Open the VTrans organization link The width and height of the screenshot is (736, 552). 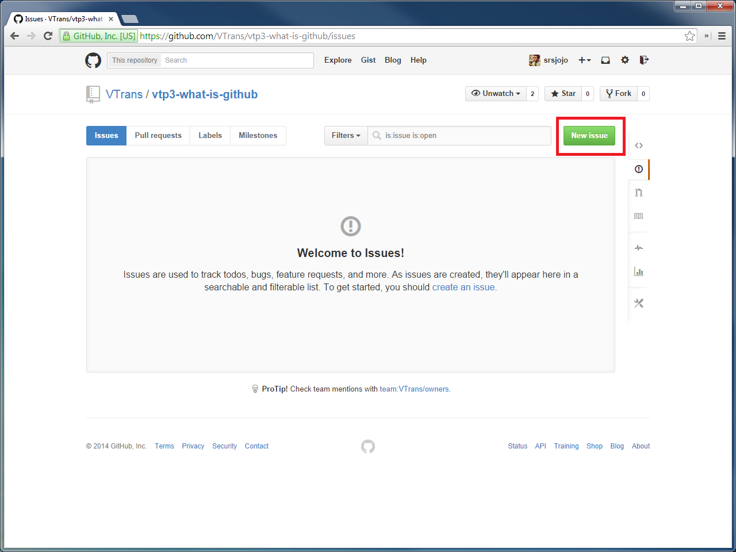[x=124, y=94]
